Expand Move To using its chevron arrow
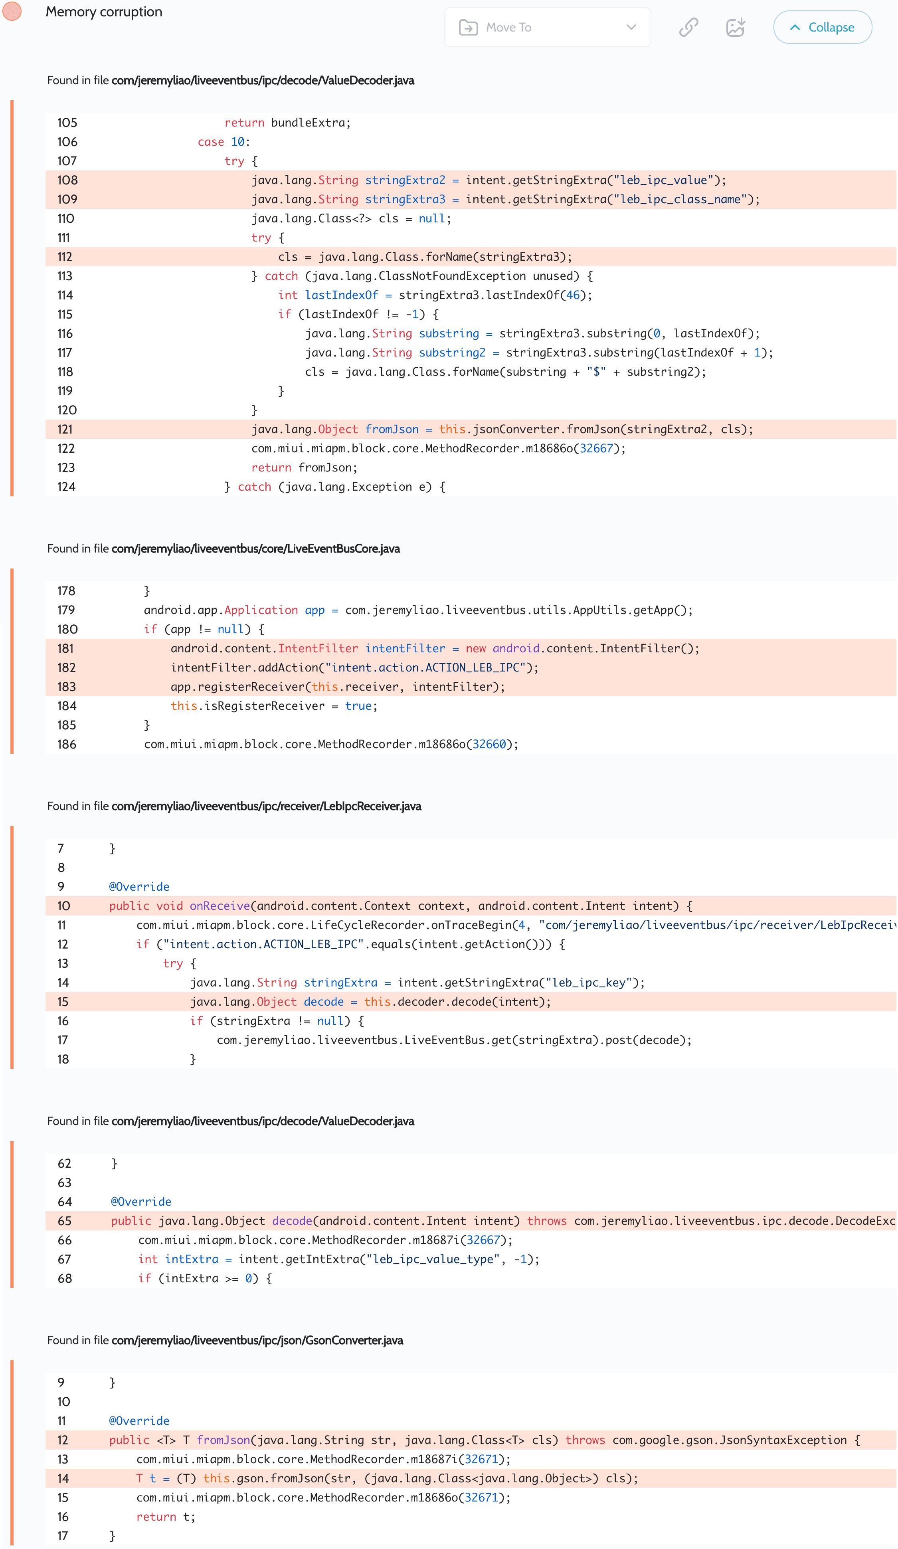898x1549 pixels. click(x=631, y=27)
